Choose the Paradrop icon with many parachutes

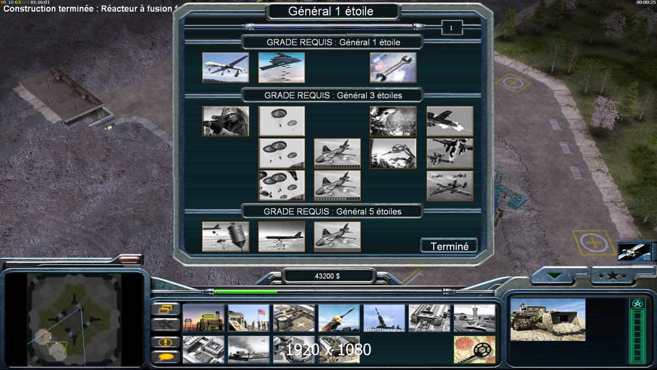pos(282,186)
